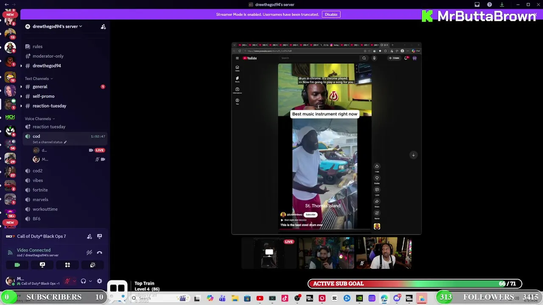Screen dimensions: 543x305
Task: Expand thread arrow beside drewthegod94 channel
Action: click(x=21, y=66)
